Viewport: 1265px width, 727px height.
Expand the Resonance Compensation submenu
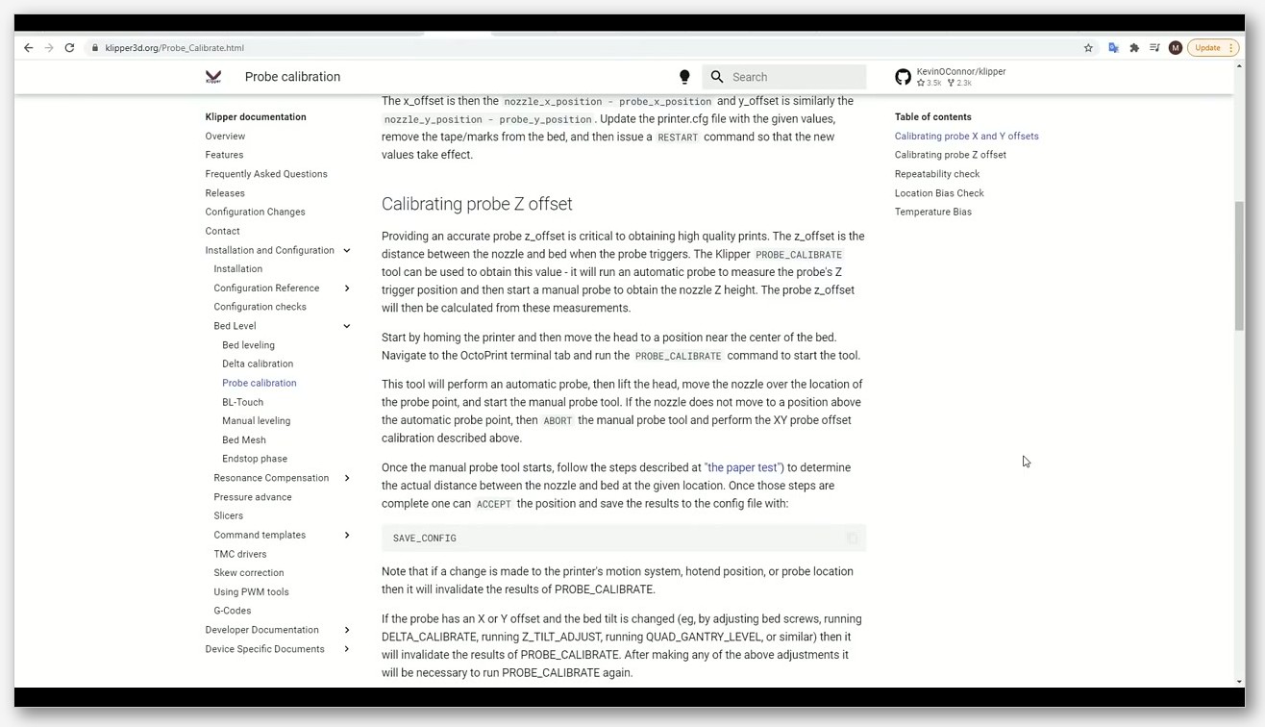coord(347,478)
